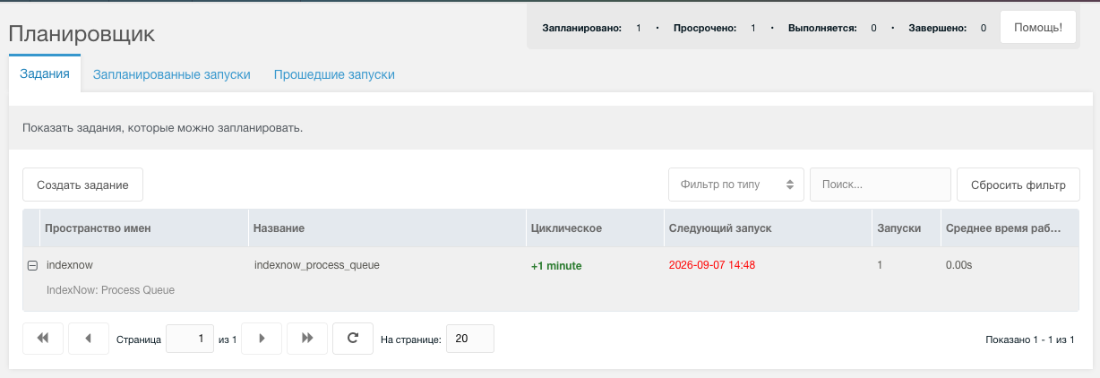1100x378 pixels.
Task: Switch to Запланированные запуски tab
Action: (x=171, y=74)
